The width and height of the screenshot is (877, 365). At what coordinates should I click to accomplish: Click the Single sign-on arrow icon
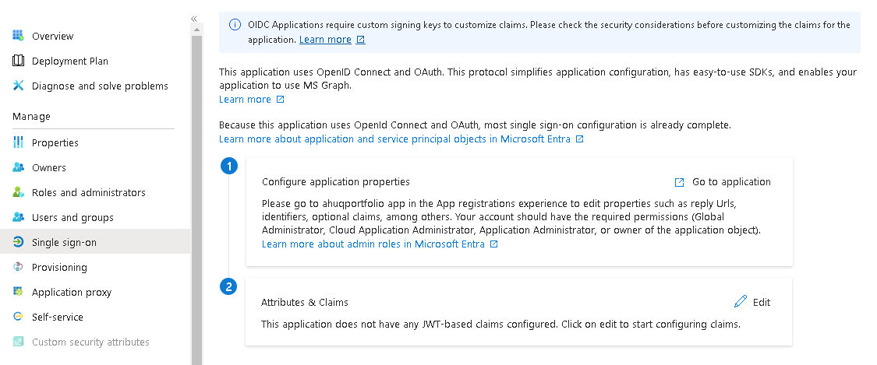point(18,242)
